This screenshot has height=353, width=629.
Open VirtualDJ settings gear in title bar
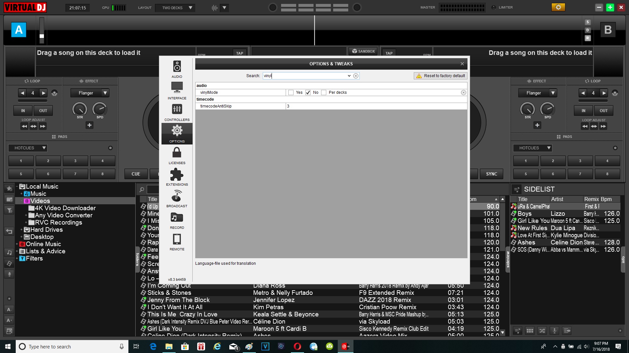pyautogui.click(x=558, y=7)
